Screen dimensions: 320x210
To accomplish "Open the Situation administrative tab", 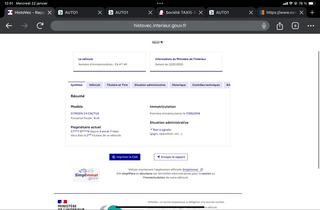I will [150, 85].
